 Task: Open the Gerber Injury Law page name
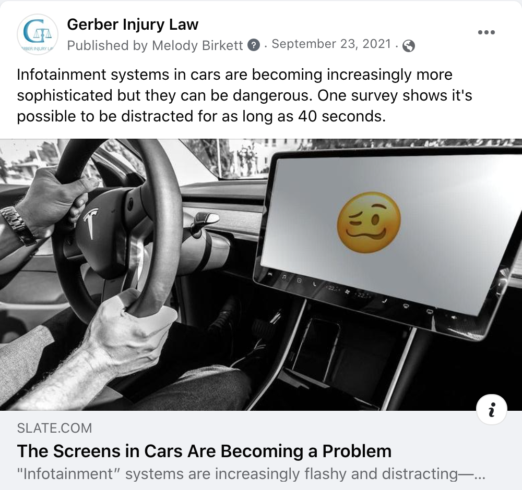point(133,24)
